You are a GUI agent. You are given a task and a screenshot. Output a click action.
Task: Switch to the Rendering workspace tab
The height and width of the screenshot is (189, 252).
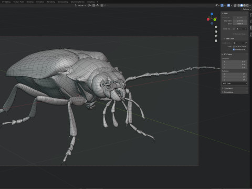pyautogui.click(x=51, y=2)
